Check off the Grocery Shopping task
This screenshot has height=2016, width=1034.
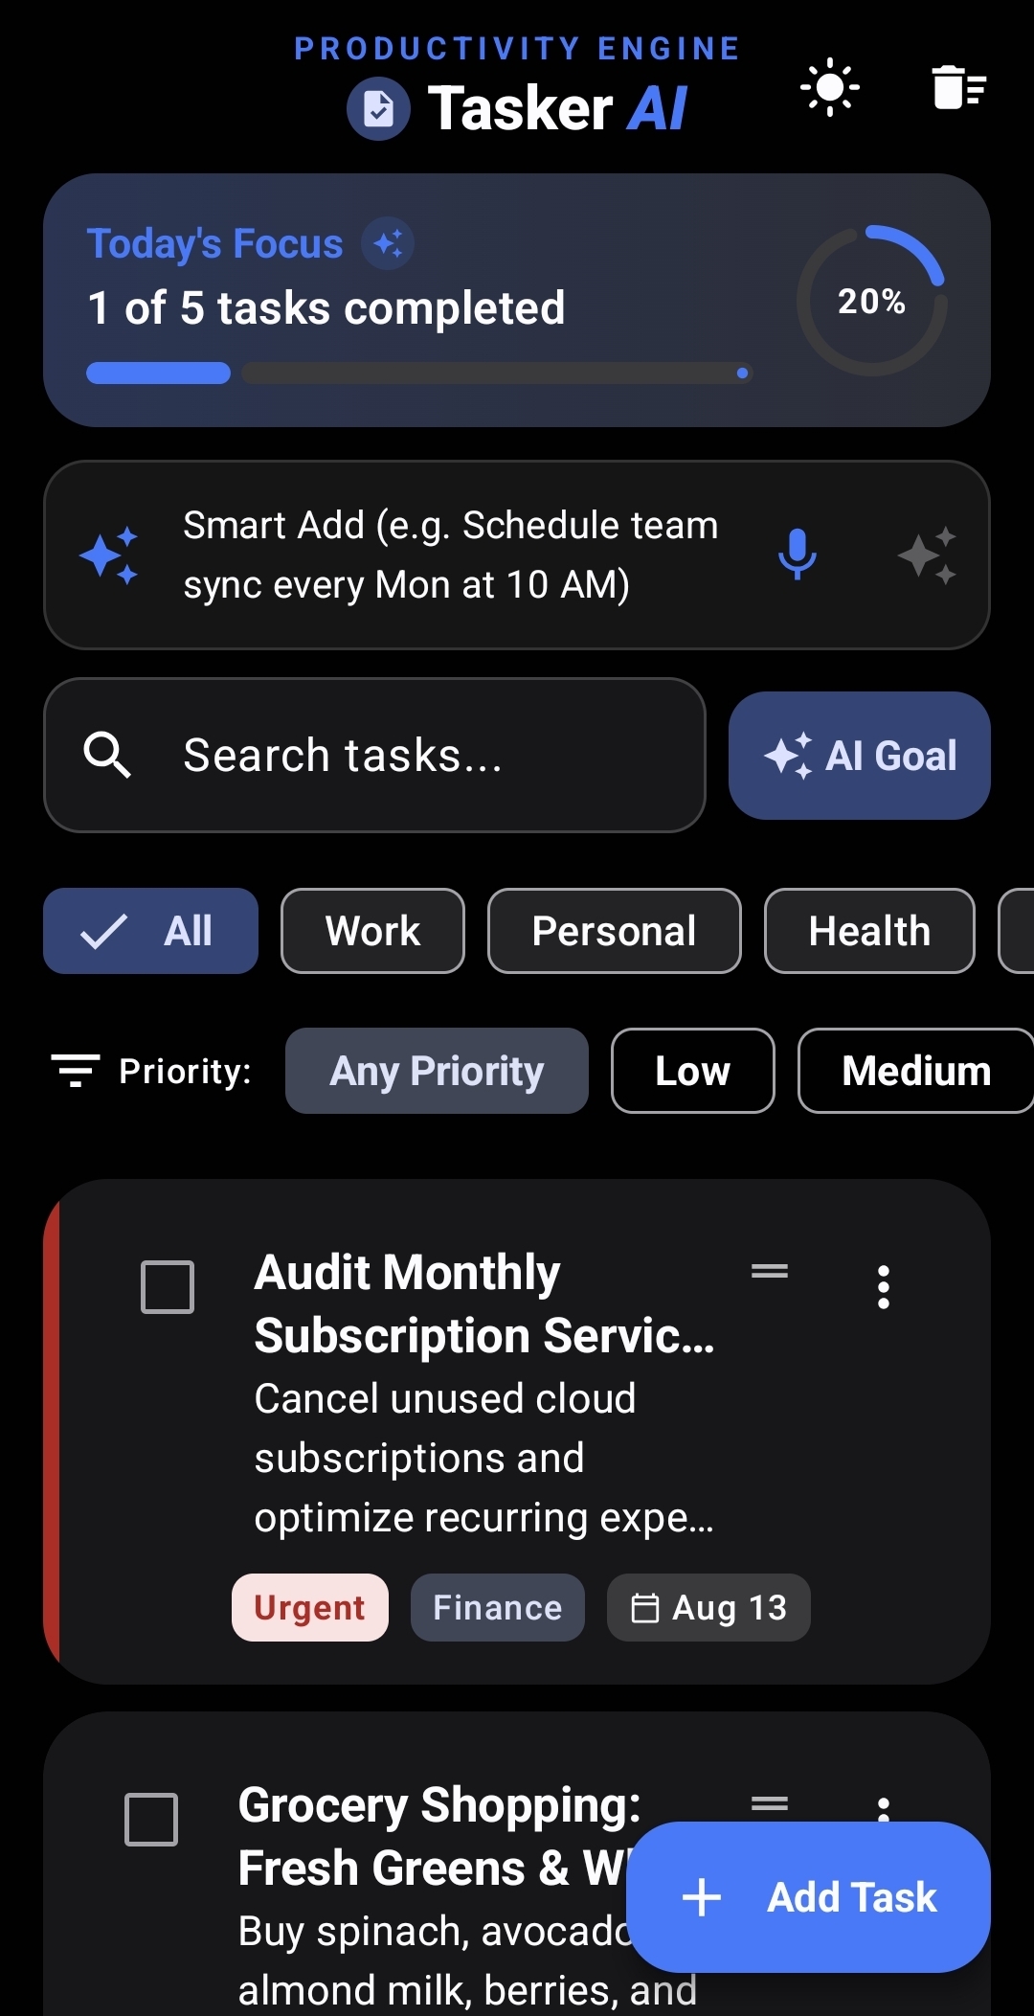pos(151,1820)
